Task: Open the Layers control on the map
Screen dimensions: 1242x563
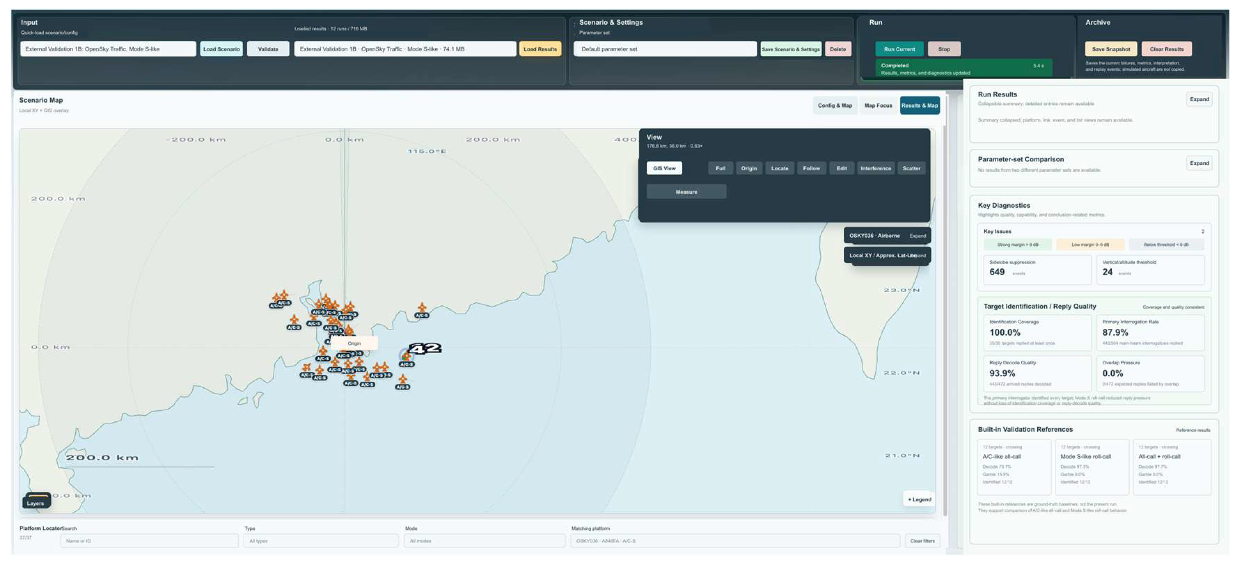Action: click(36, 502)
